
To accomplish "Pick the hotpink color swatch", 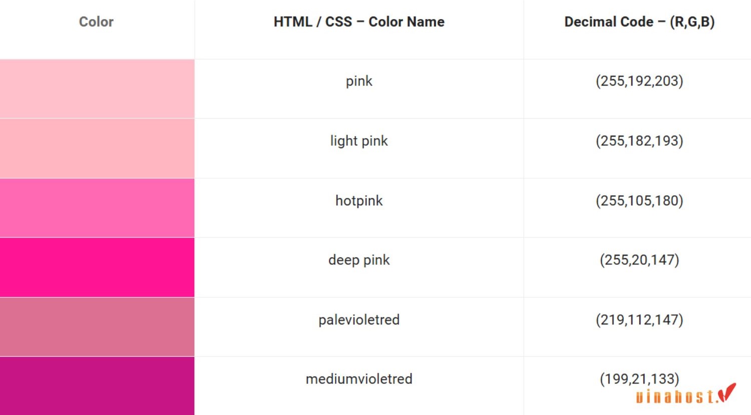I will 97,208.
